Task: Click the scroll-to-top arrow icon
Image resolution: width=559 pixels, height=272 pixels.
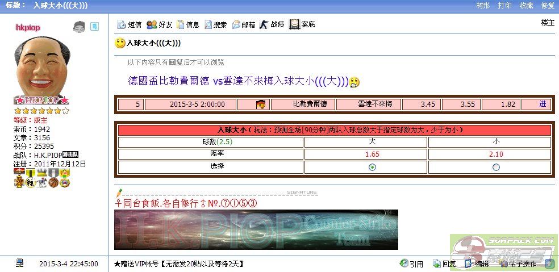Action: click(x=549, y=263)
